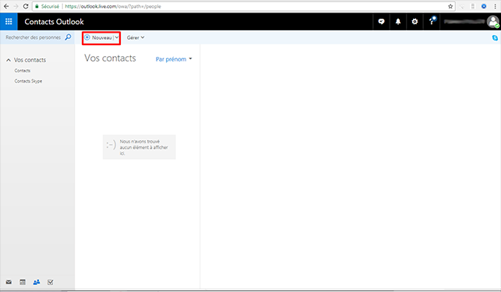Click the Nouveau button to create contact
The width and height of the screenshot is (501, 292).
point(98,37)
